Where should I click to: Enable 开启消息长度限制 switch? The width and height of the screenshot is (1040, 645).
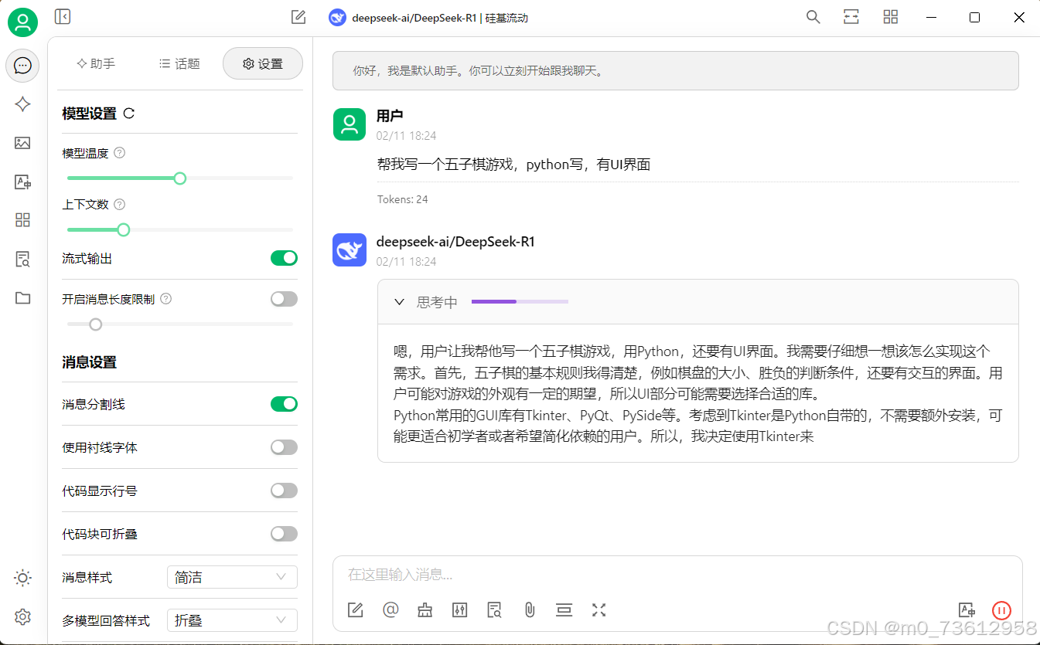point(284,299)
